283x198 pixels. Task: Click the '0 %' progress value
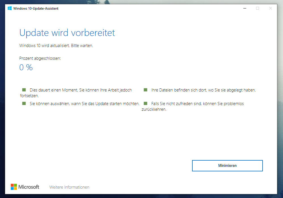point(26,67)
